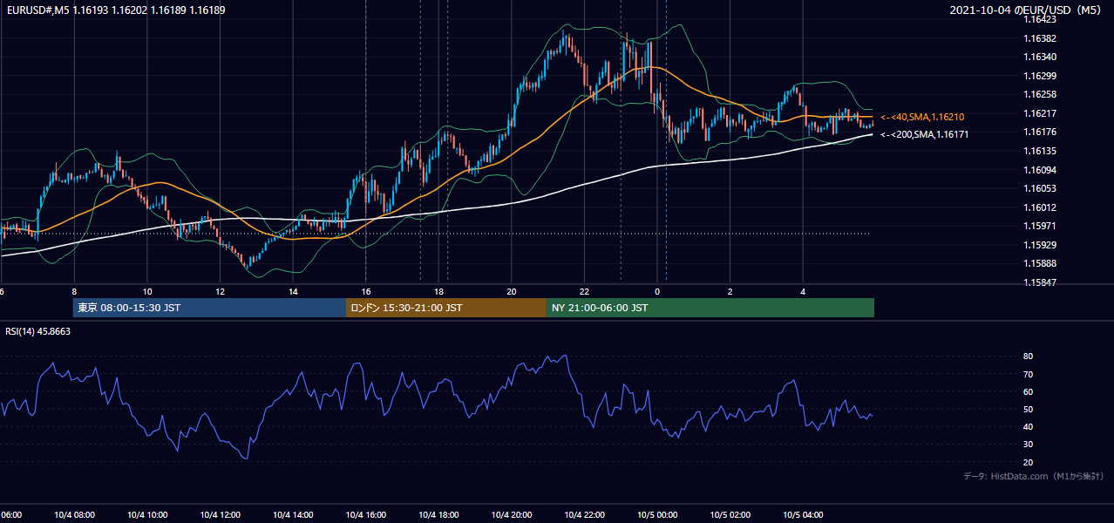The height and width of the screenshot is (523, 1114).
Task: Click the 10/4 22:00 bottom time label
Action: click(585, 515)
